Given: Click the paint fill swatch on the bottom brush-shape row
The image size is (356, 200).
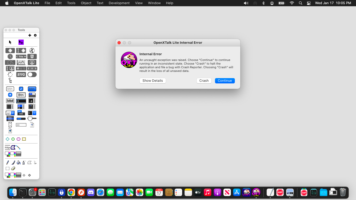Looking at the screenshot, I should (x=8, y=175).
